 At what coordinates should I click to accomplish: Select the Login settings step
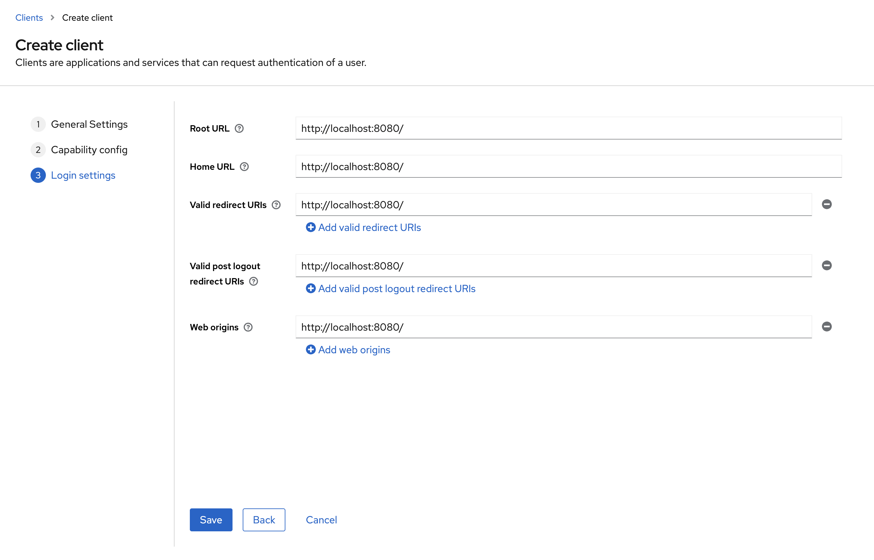pos(73,175)
